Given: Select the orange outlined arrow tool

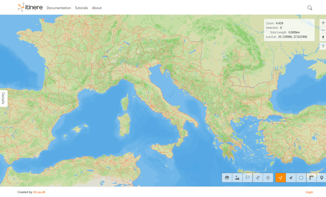Looking at the screenshot, I should pos(281,178).
